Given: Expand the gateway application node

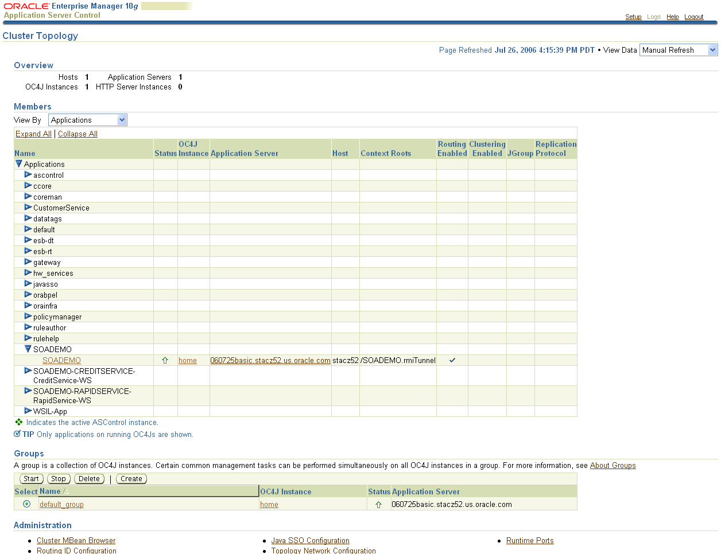Looking at the screenshot, I should point(28,262).
